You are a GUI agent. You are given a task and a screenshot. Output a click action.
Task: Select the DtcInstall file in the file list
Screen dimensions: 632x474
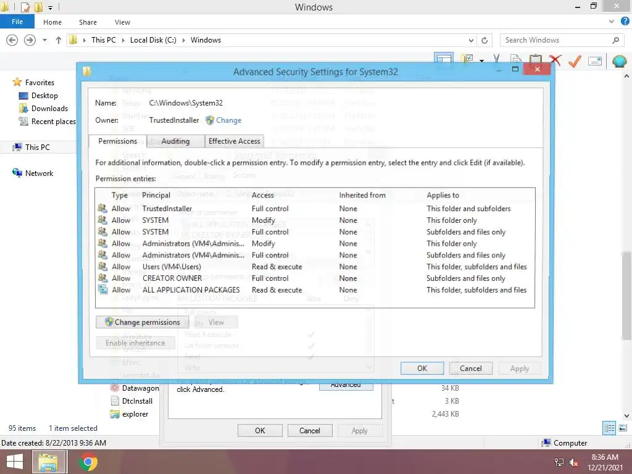coord(131,401)
